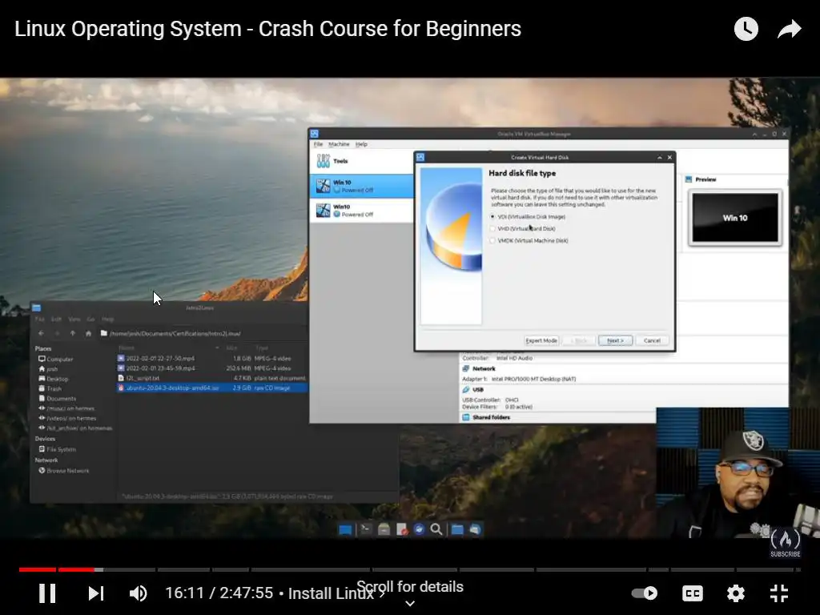Select VDI (VirtualBox Disk Image) option
The image size is (820, 615).
coord(529,216)
